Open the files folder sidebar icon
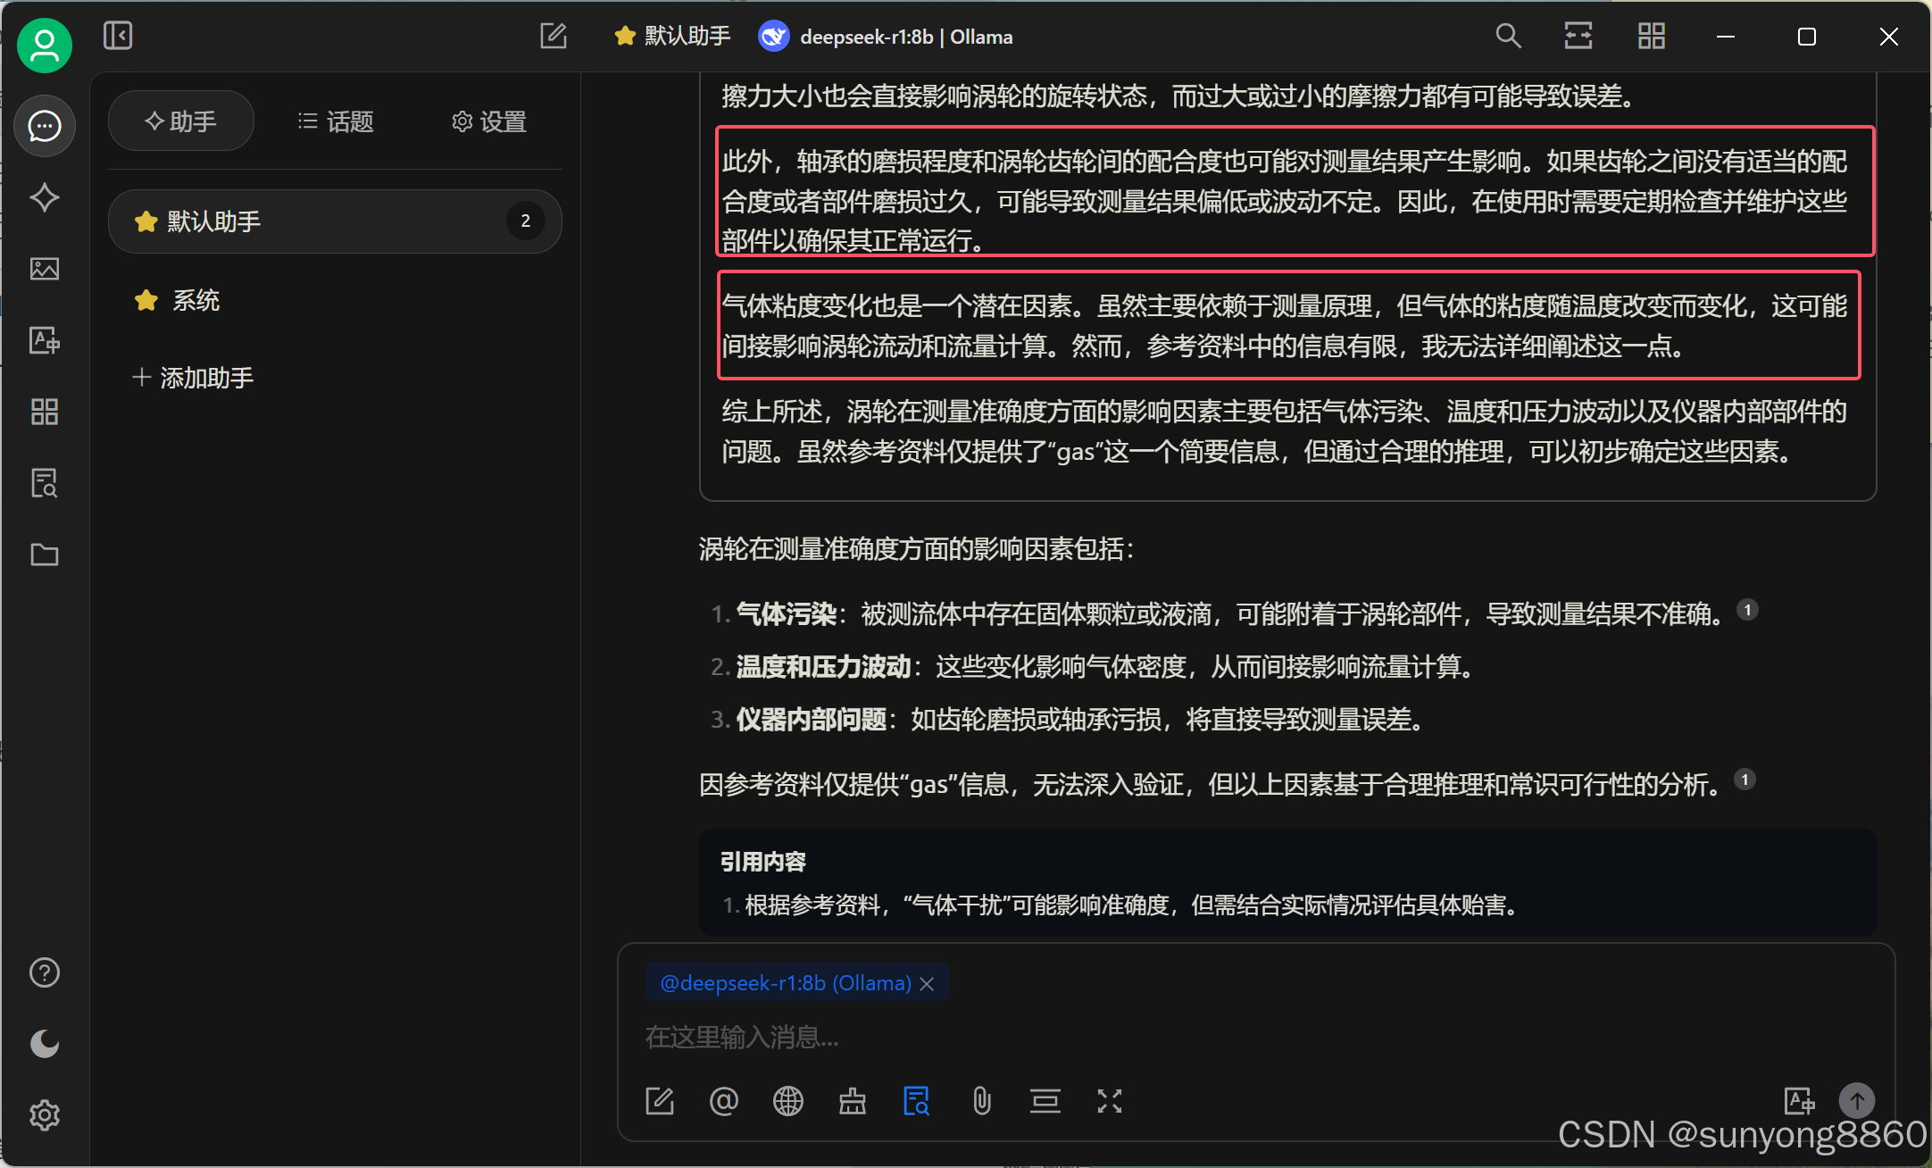 [x=45, y=555]
